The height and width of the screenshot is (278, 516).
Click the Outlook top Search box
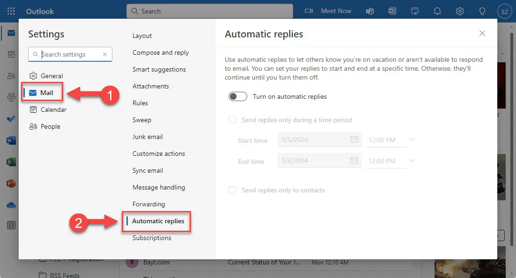point(210,11)
